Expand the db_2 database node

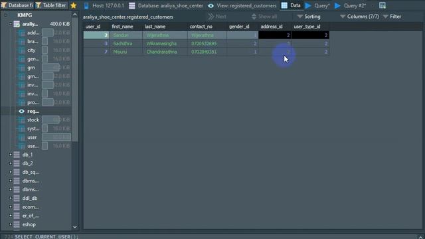tap(11, 163)
